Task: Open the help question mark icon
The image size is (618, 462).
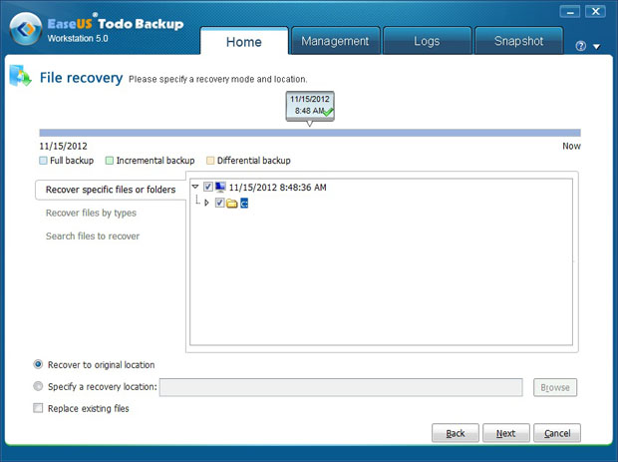Action: click(581, 46)
